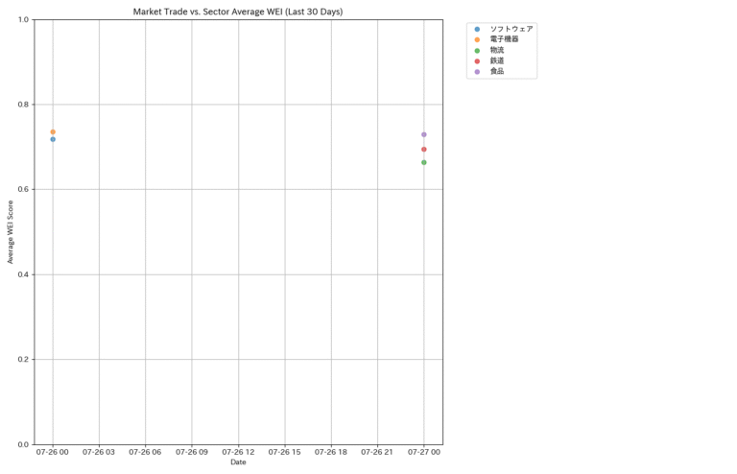The height and width of the screenshot is (474, 737).
Task: Click the 0.8 y-axis tick label
Action: click(x=22, y=105)
